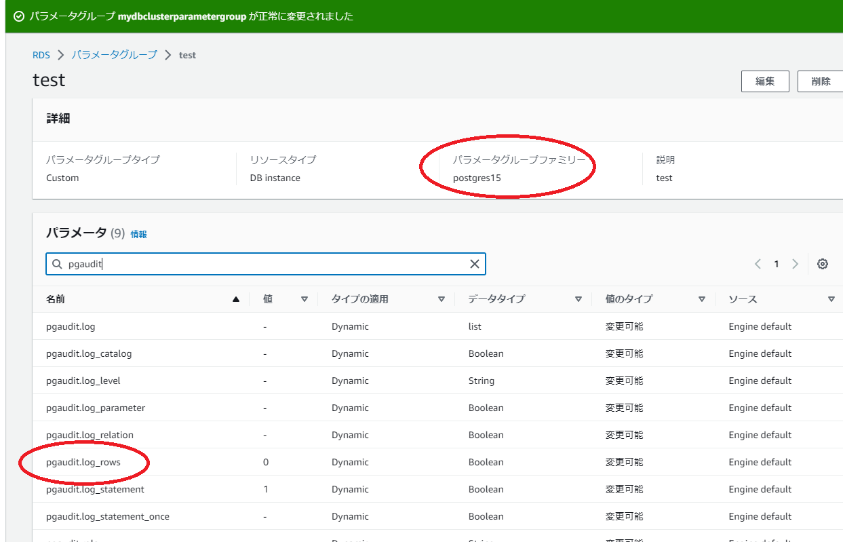Click the success checkmark icon in the green banner
This screenshot has height=542, width=843.
click(x=16, y=16)
